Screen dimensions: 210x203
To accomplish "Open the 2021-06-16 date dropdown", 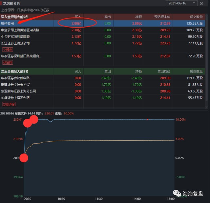I will [181, 3].
